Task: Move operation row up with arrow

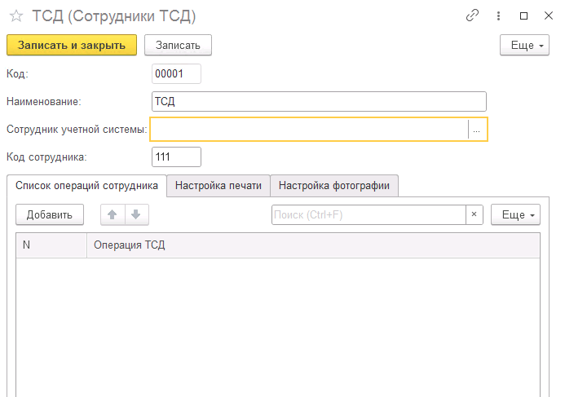Action: click(113, 214)
